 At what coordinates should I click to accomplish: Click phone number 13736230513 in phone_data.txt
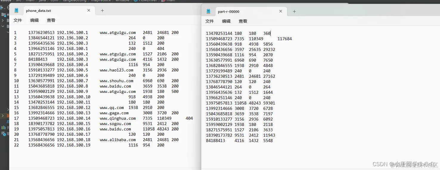click(41, 32)
